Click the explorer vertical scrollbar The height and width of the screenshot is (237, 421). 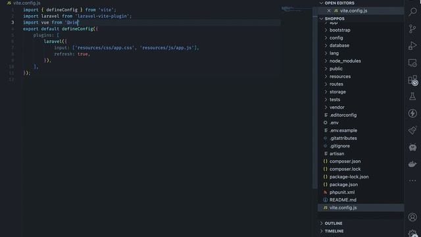pos(315,102)
